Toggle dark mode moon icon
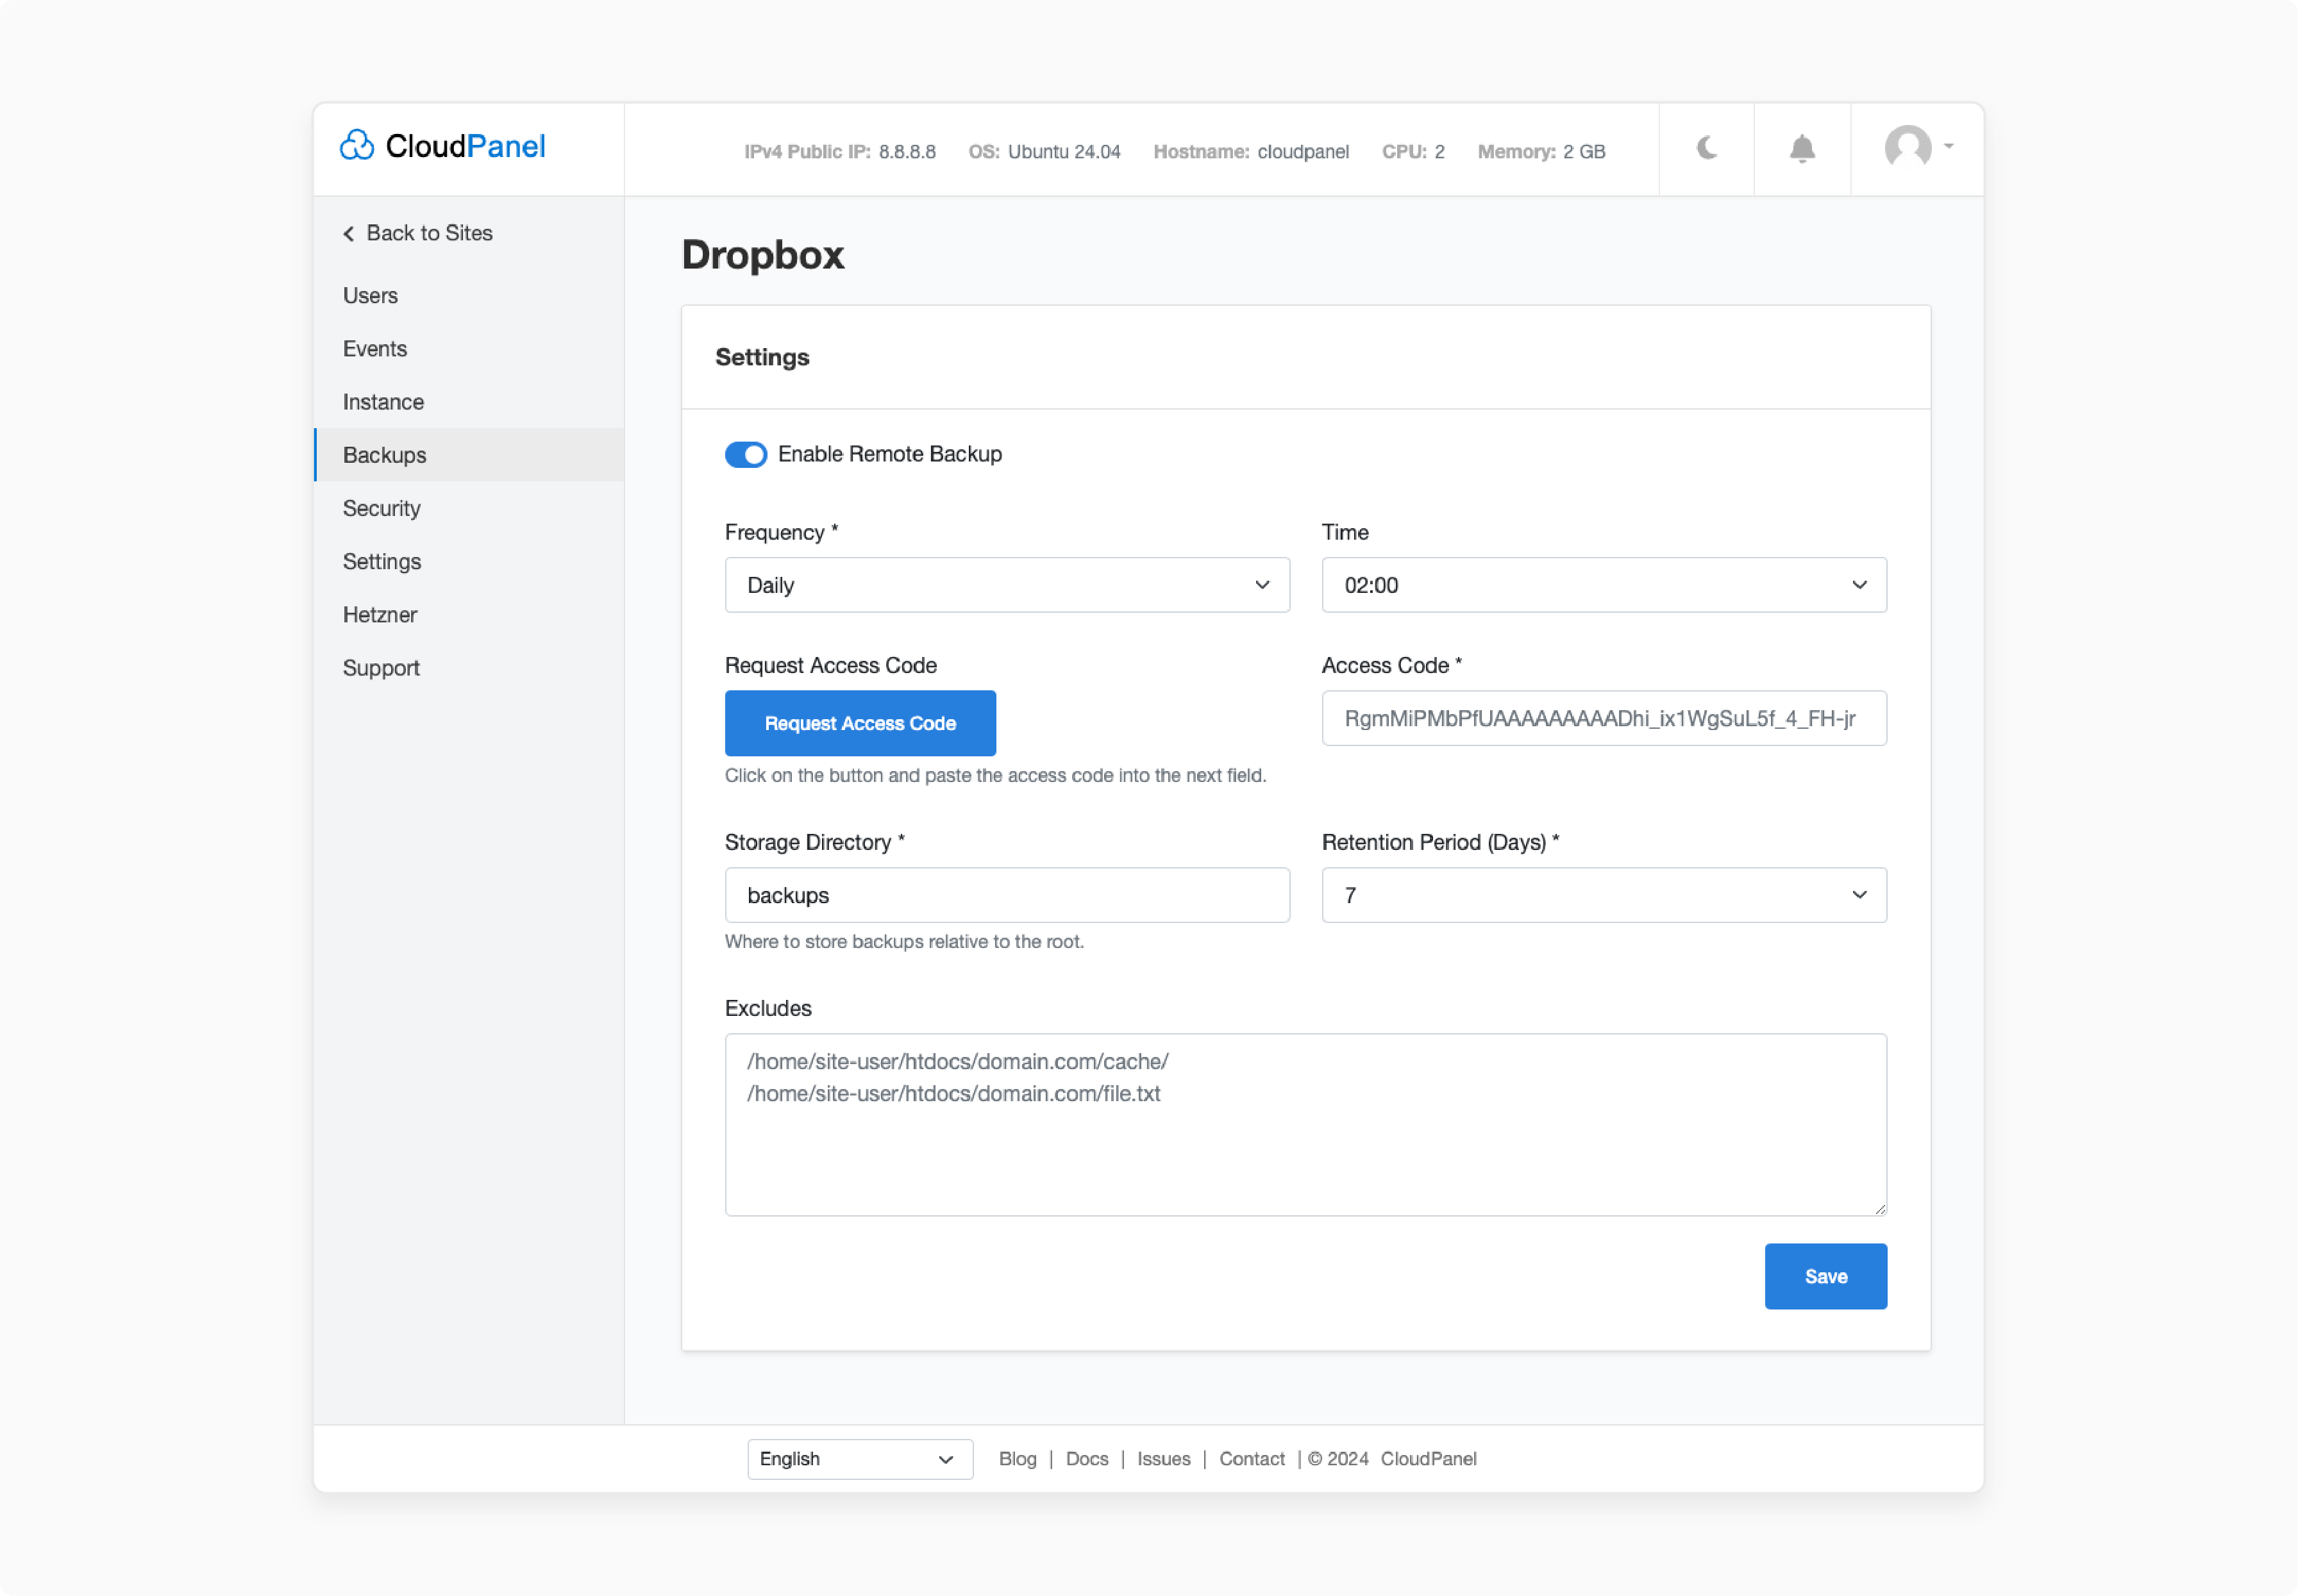The height and width of the screenshot is (1596, 2298). 1707,148
